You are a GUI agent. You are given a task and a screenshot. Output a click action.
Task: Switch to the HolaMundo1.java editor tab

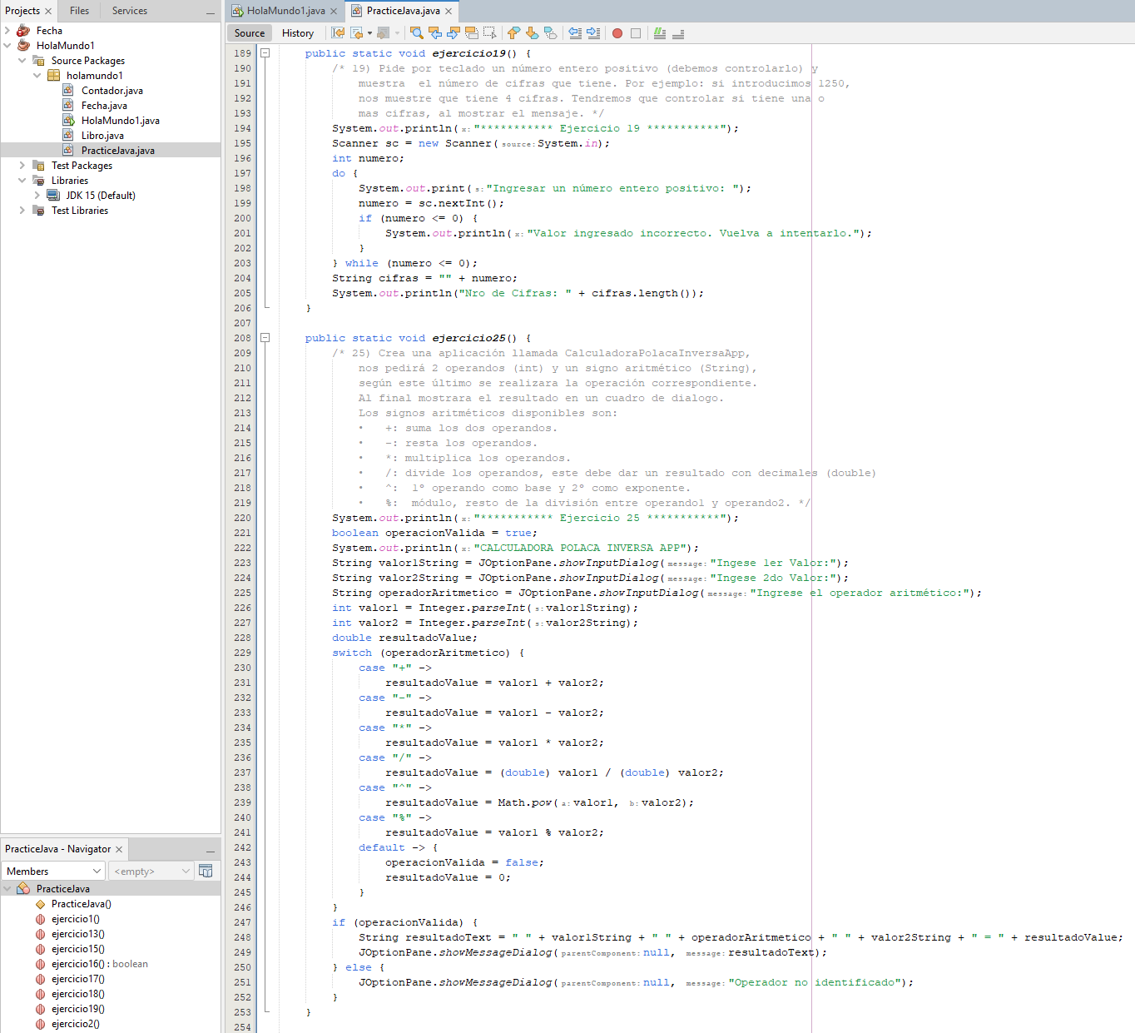[285, 11]
